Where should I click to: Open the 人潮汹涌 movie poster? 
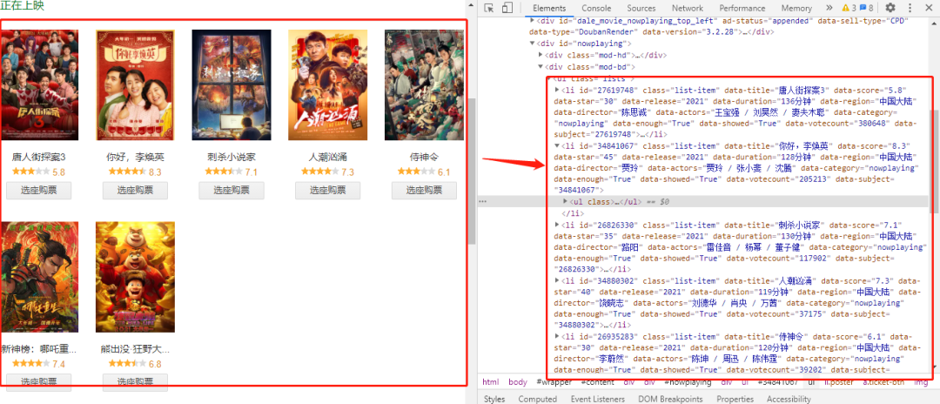pyautogui.click(x=328, y=85)
